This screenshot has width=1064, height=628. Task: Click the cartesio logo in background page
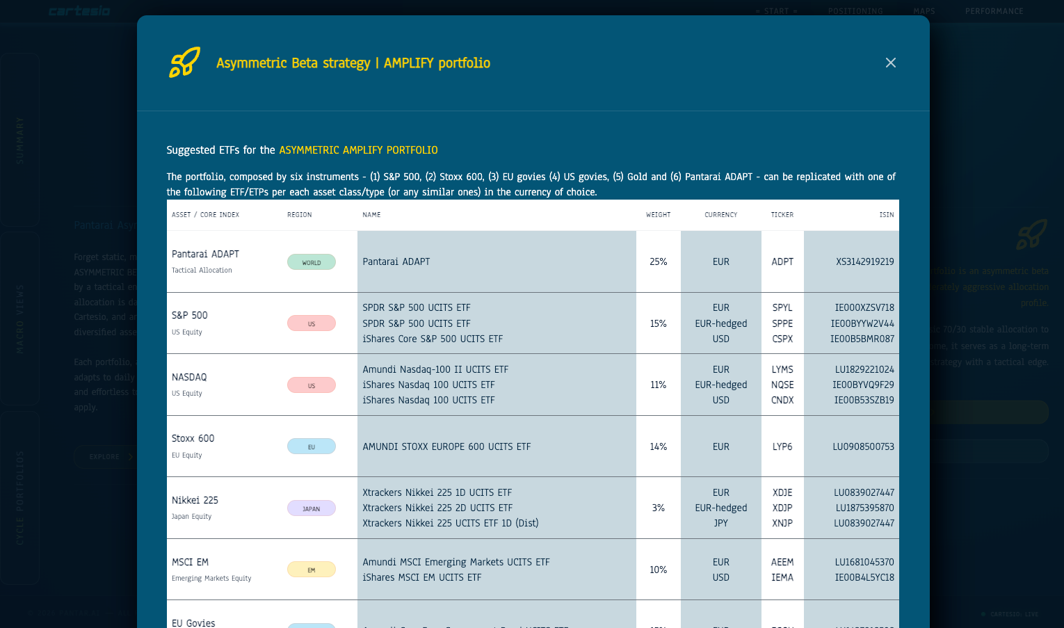[79, 11]
